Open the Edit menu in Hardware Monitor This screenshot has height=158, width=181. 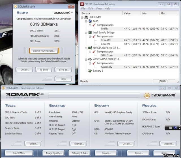click(90, 8)
